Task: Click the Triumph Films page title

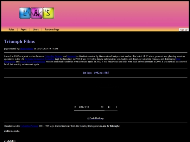Action: (x=19, y=41)
